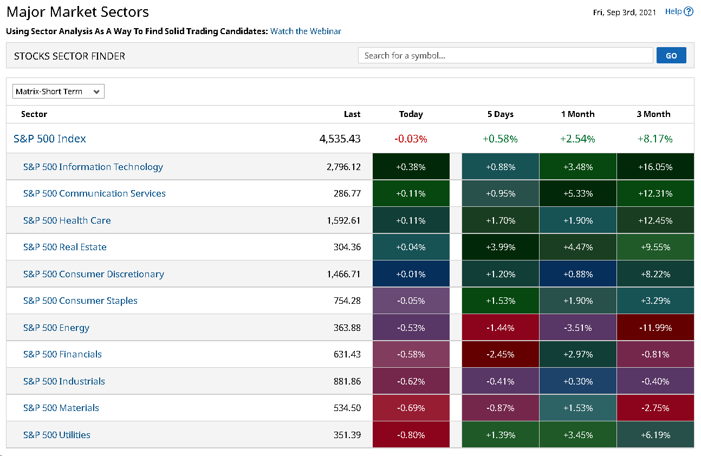This screenshot has height=456, width=701.
Task: Click Health Care last value 1,592.61
Action: coord(343,220)
